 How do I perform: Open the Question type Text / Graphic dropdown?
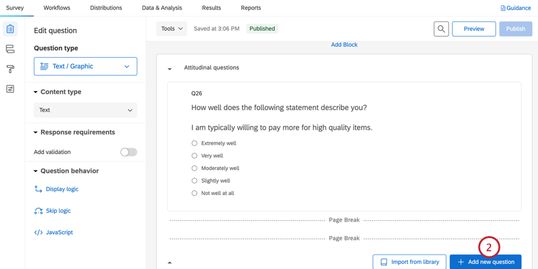click(x=85, y=66)
